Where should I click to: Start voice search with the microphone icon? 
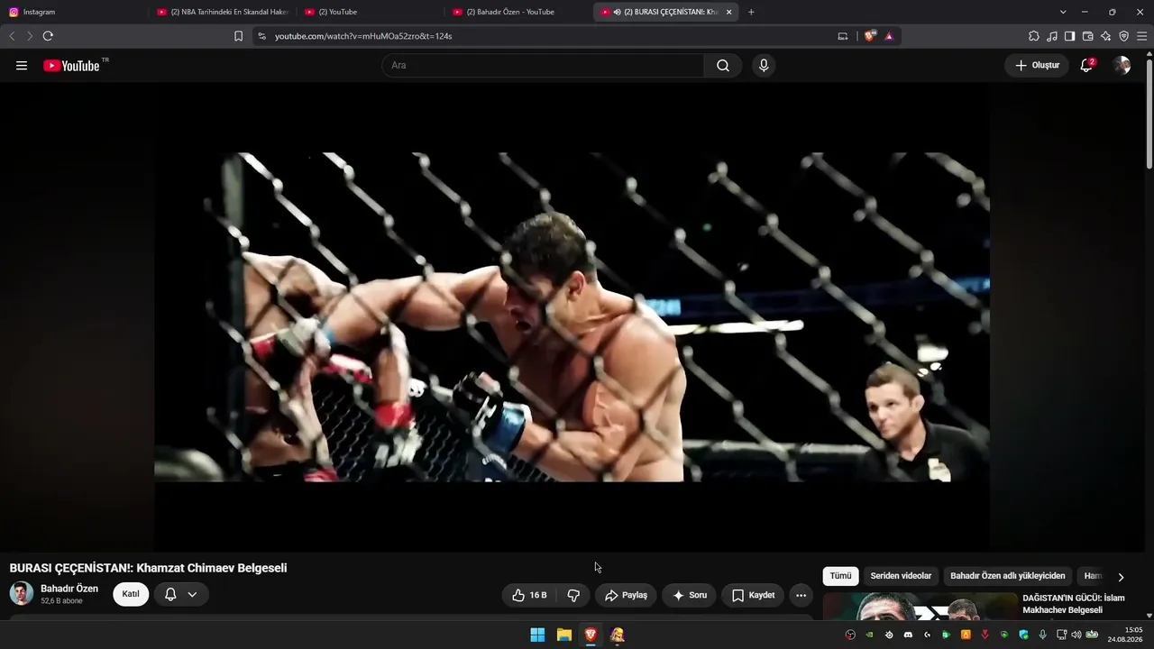[764, 66]
